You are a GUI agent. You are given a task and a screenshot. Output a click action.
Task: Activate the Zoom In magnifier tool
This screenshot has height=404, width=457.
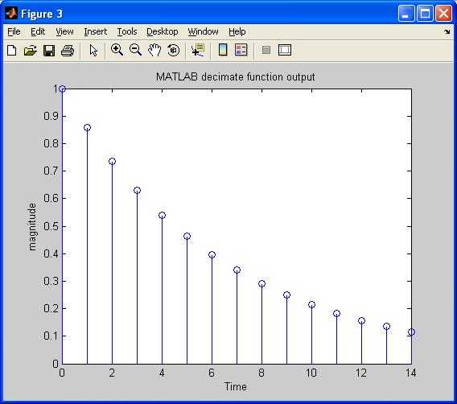pos(117,50)
